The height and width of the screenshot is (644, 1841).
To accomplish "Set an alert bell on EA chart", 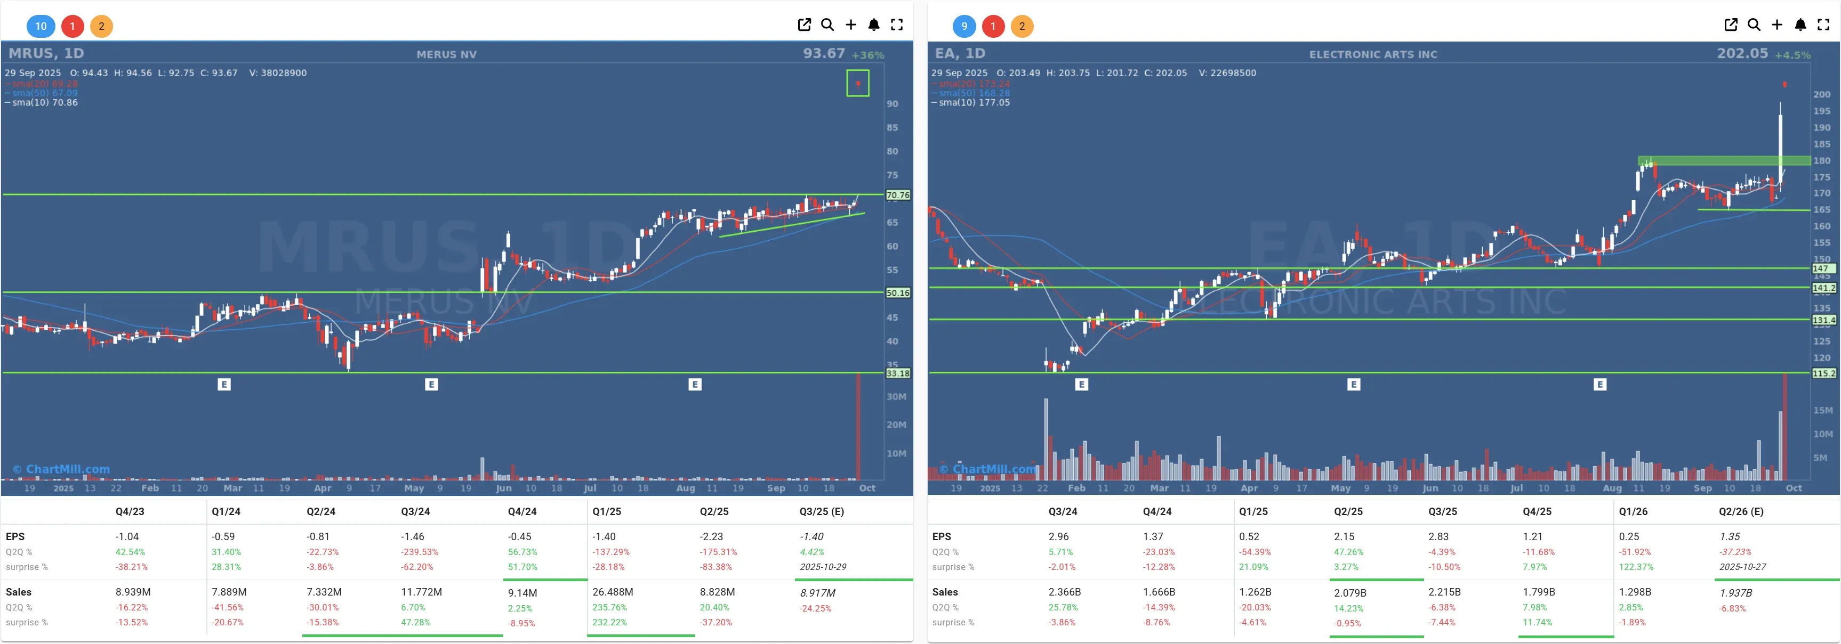I will coord(1800,25).
